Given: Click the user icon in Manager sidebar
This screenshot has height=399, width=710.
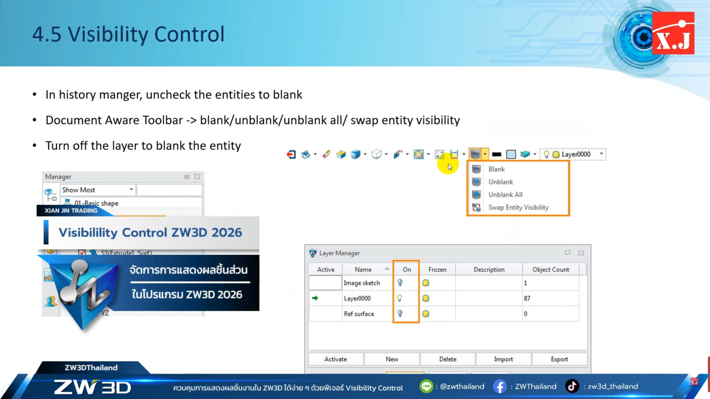Looking at the screenshot, I should (51, 301).
